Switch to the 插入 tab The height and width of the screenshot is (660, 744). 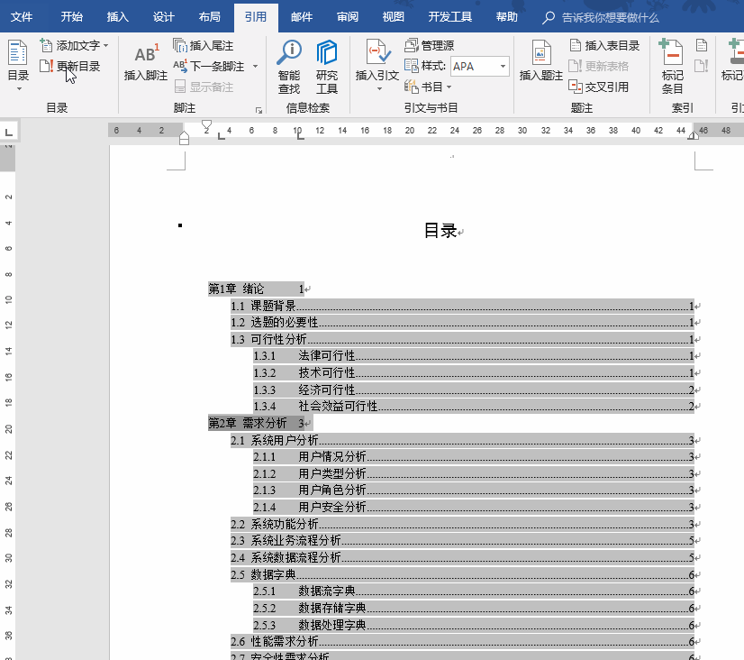coord(118,17)
